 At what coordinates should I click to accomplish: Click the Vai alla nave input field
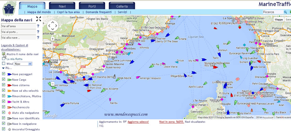pos(18,37)
